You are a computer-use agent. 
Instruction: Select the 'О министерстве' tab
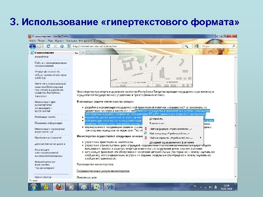click(x=54, y=53)
